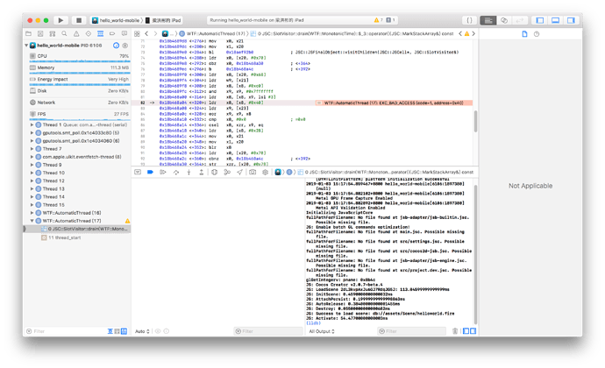Click the Capture GPU Frame camera button
The height and width of the screenshot is (368, 605).
point(253,172)
